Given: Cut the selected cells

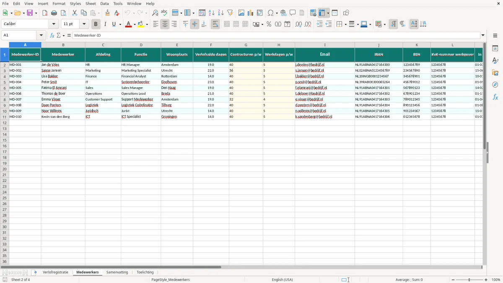Looking at the screenshot, I should pos(75,13).
